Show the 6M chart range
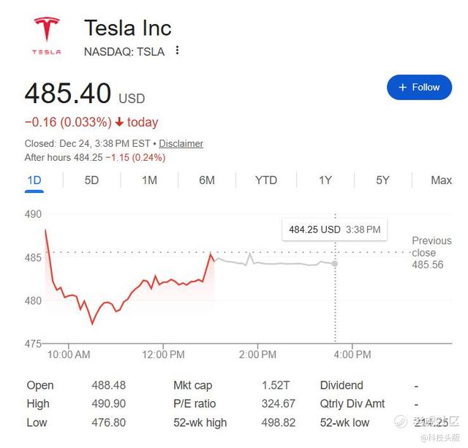Image resolution: width=468 pixels, height=448 pixels. (207, 180)
